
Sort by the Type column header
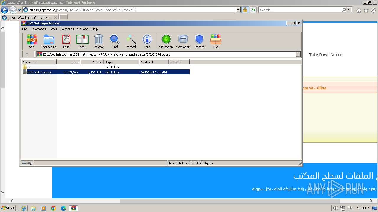point(122,62)
